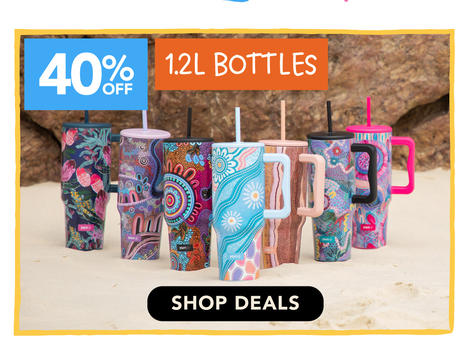Select the orange 1.2L BOTTLES label
The height and width of the screenshot is (348, 471).
[241, 64]
